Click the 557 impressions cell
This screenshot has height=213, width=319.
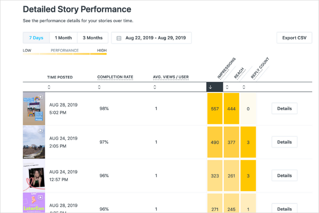[x=215, y=109]
